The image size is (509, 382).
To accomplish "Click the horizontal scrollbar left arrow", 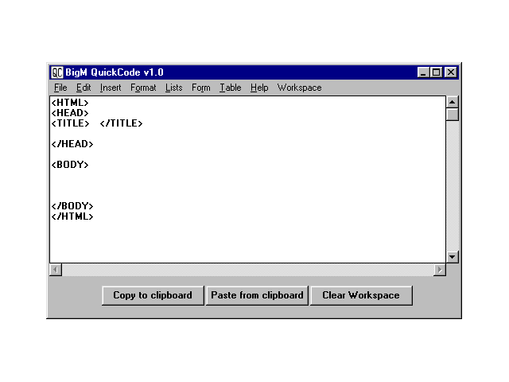I will coord(56,270).
